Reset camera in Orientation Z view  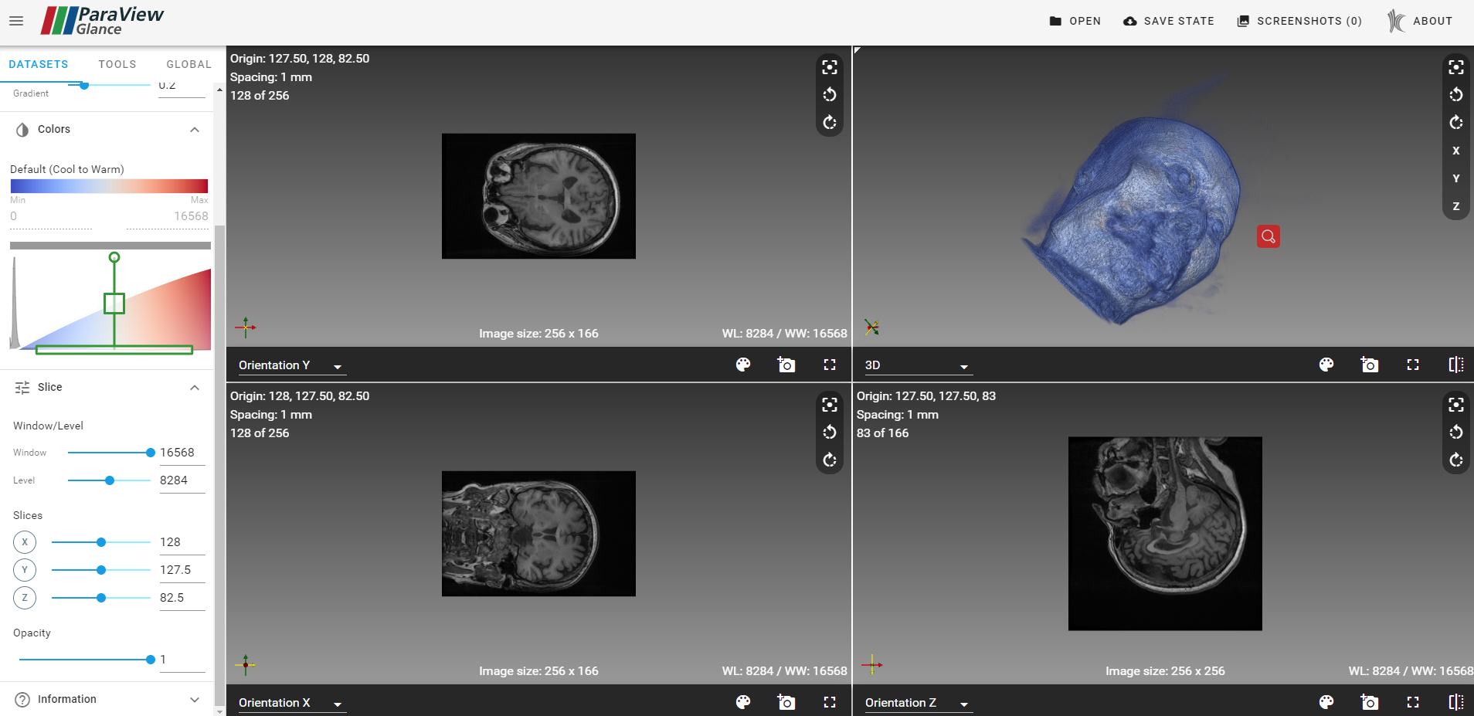[1456, 405]
